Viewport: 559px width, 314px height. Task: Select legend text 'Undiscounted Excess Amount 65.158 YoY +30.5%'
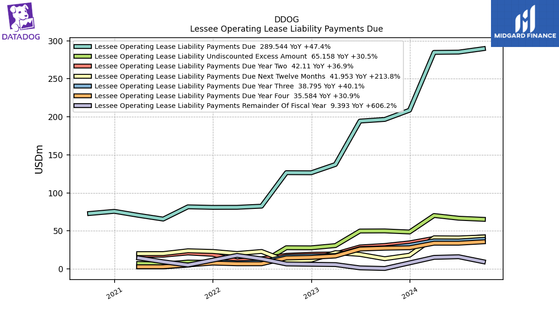[x=293, y=56]
